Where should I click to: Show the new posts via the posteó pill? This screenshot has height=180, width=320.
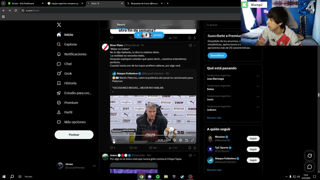(149, 35)
